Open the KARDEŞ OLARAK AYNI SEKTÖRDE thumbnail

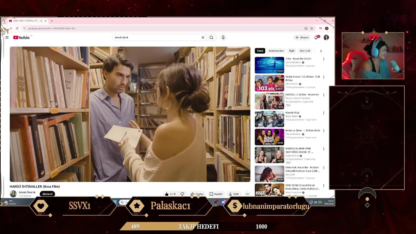point(269,155)
